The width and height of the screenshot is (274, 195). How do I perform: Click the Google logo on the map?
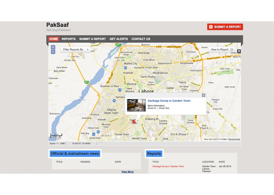55,138
